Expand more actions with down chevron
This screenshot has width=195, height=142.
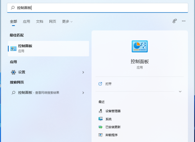coord(180,92)
